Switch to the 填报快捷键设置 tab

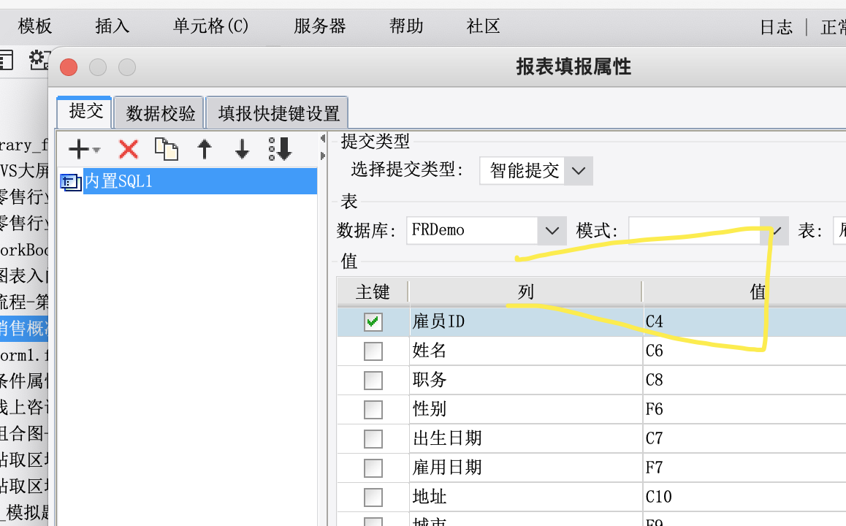[x=278, y=113]
